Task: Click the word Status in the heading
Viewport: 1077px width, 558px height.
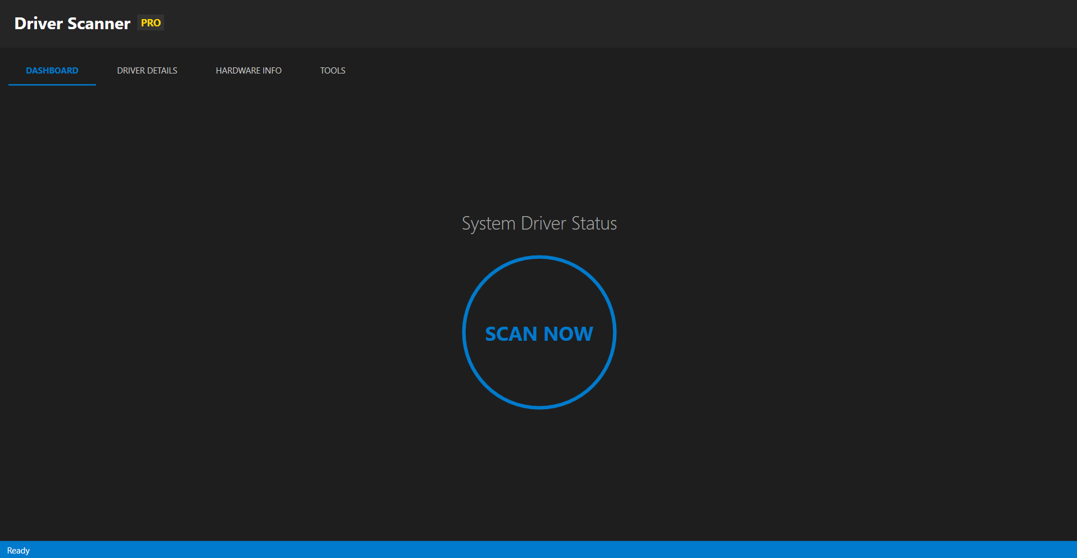Action: click(x=594, y=223)
